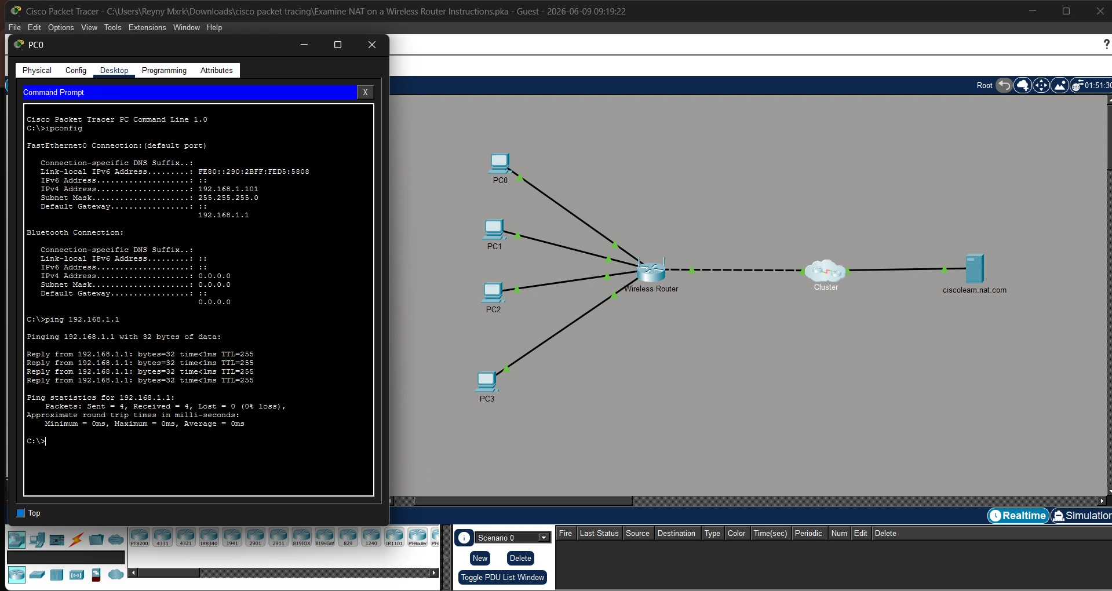Open the Edit menu
The image size is (1112, 591).
pyautogui.click(x=34, y=27)
